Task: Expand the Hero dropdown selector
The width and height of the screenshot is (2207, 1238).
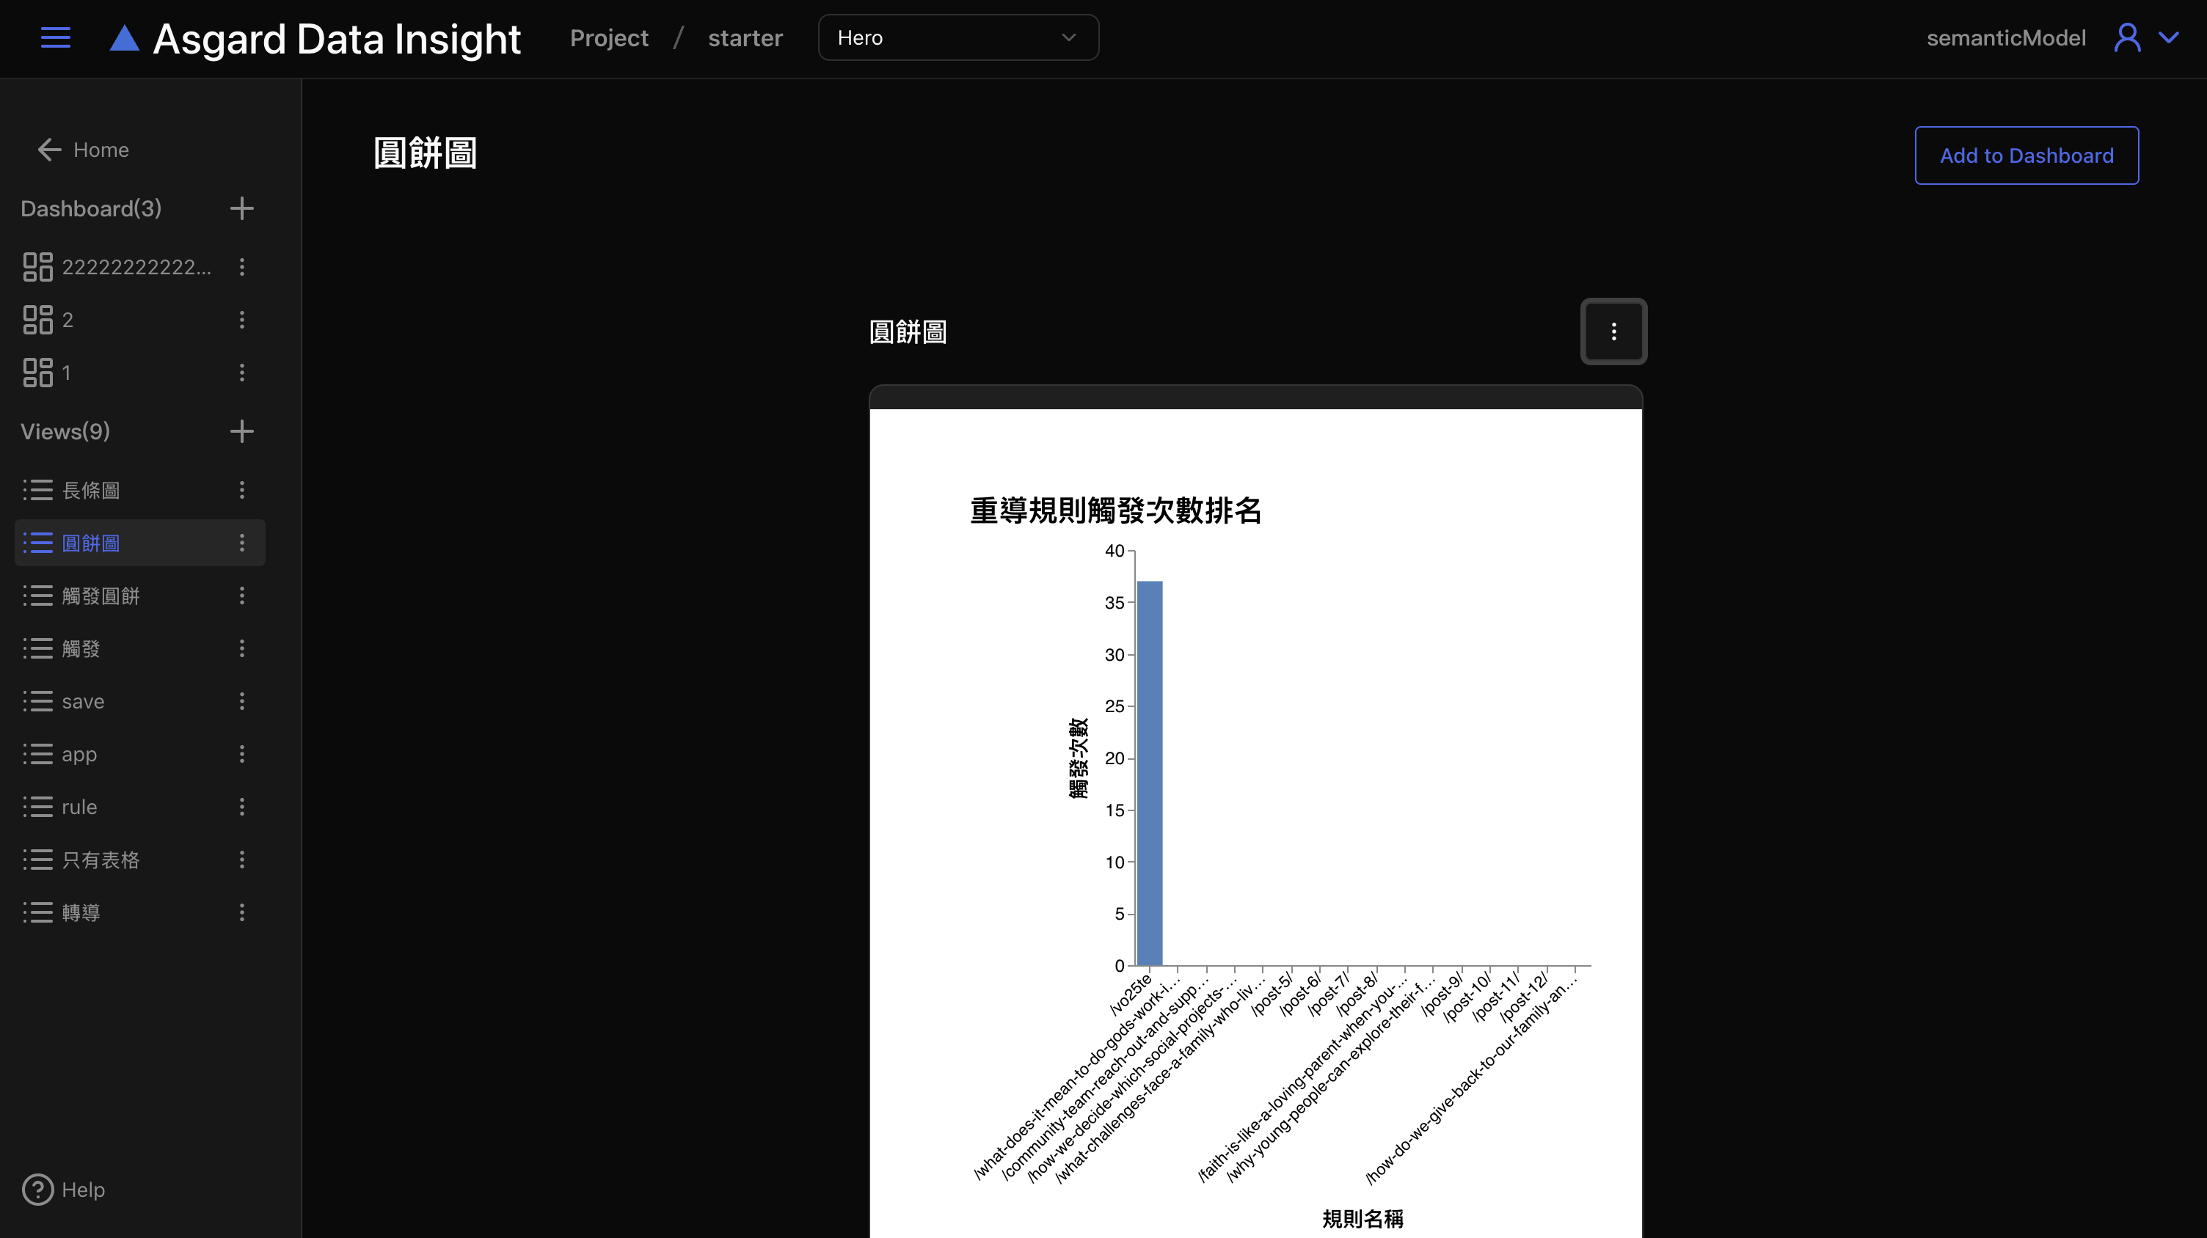Action: click(x=957, y=37)
